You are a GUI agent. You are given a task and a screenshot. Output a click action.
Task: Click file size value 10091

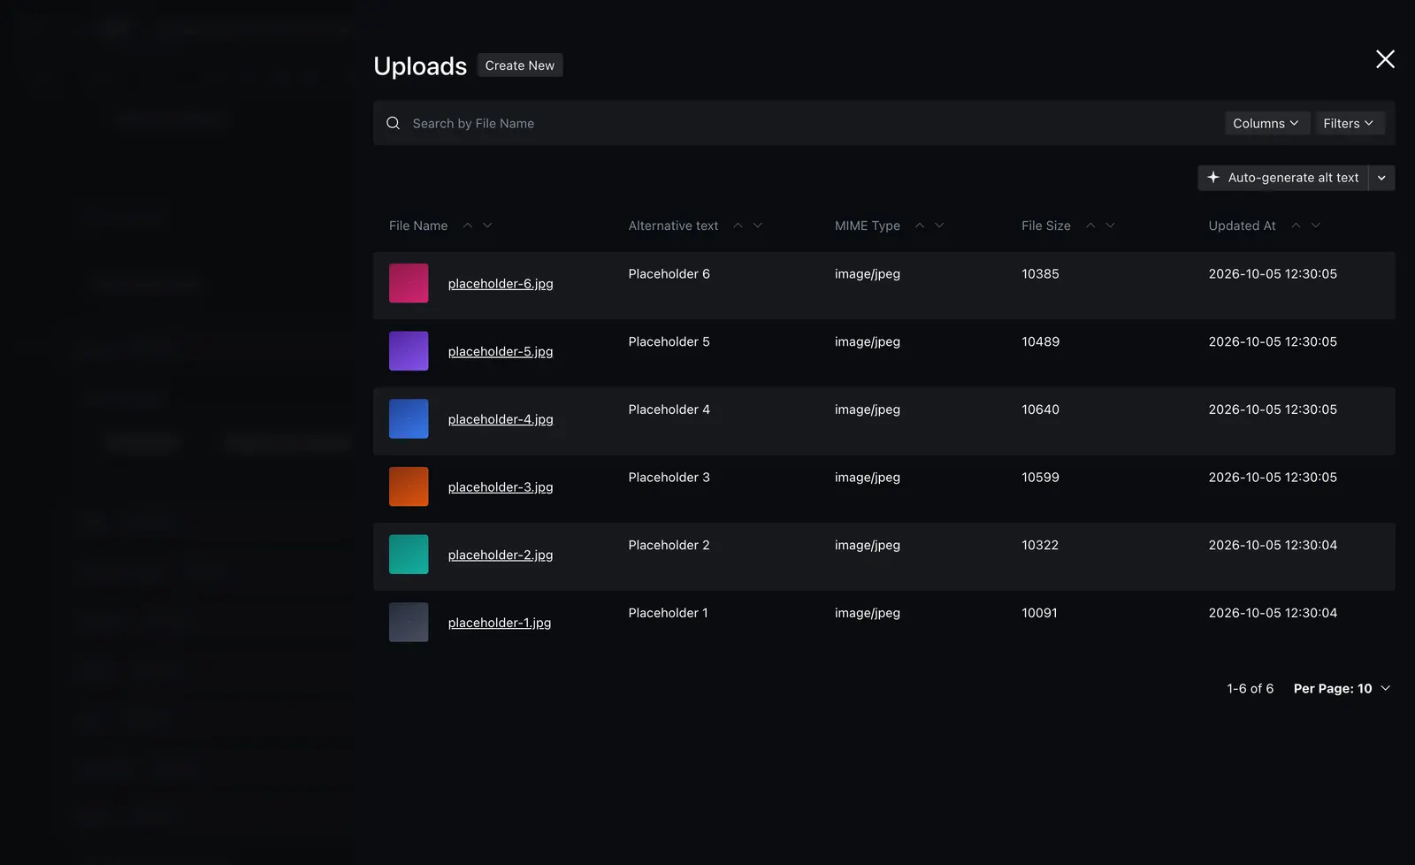(x=1039, y=613)
